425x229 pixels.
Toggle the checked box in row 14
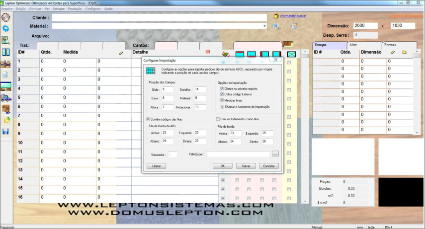223,180
